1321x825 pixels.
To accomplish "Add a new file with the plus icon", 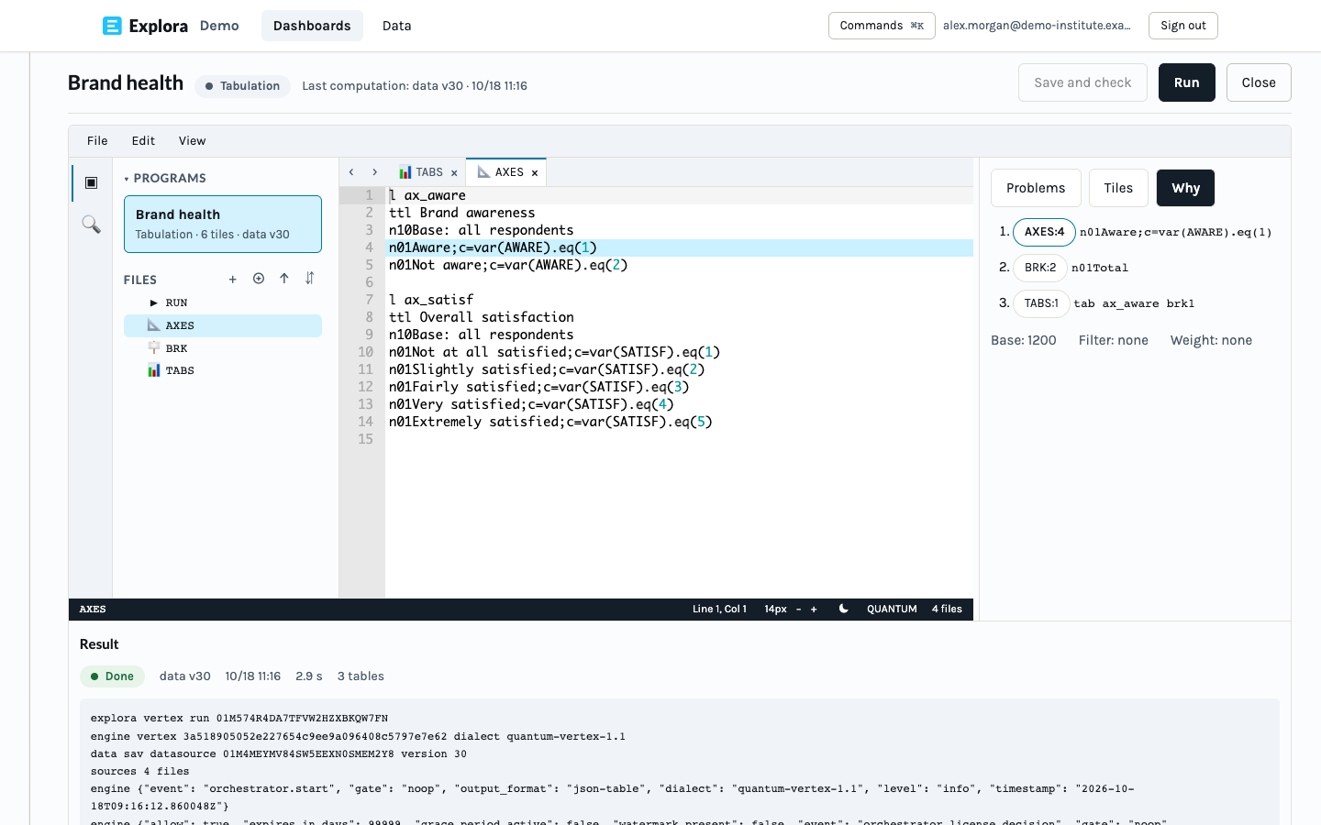I will [233, 280].
